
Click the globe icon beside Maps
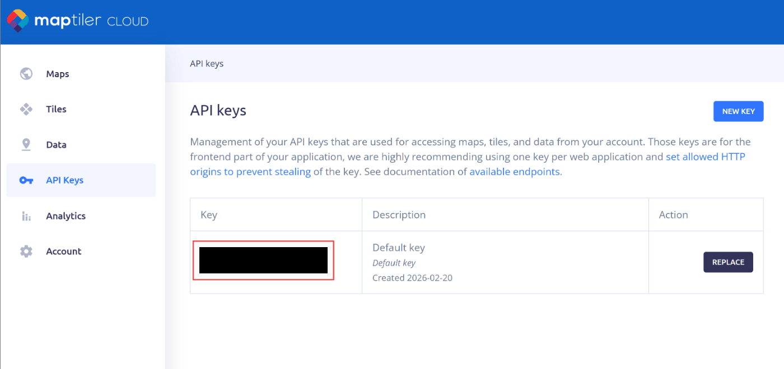pos(26,74)
